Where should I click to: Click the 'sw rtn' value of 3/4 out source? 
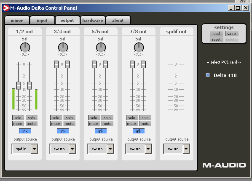pos(59,149)
